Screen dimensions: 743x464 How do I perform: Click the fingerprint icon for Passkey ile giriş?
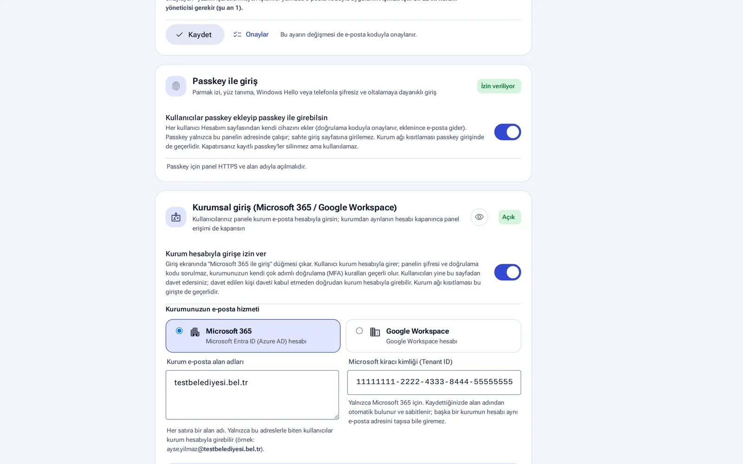coord(176,86)
